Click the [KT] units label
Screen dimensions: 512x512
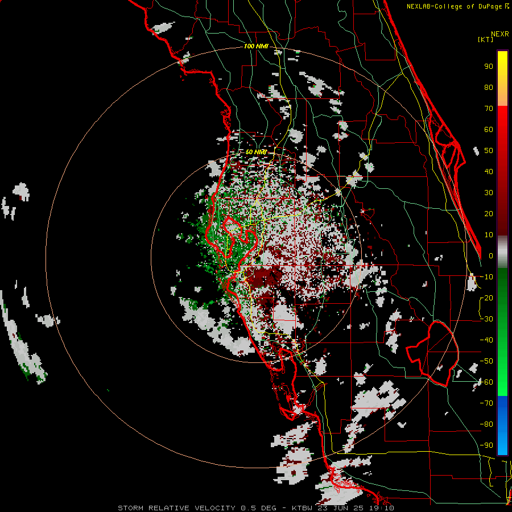point(485,39)
